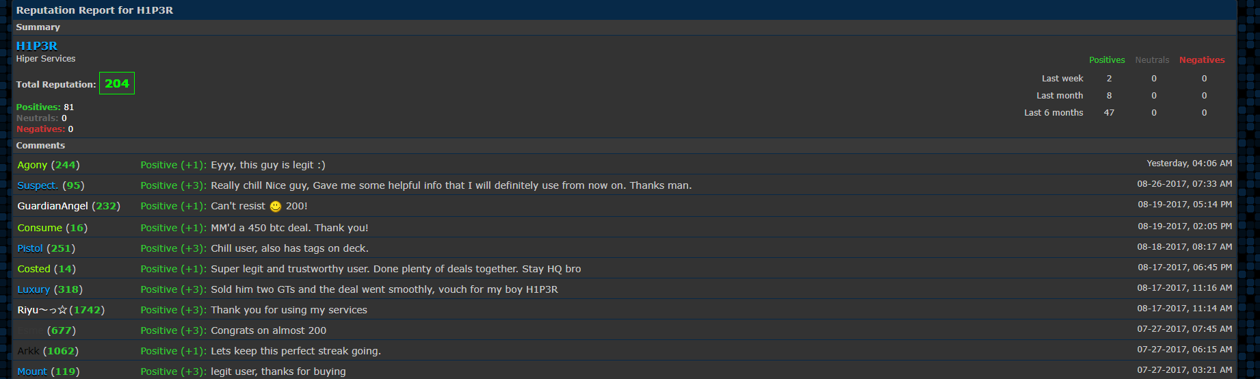Open Consume's profile link
1260x379 pixels.
click(x=40, y=228)
